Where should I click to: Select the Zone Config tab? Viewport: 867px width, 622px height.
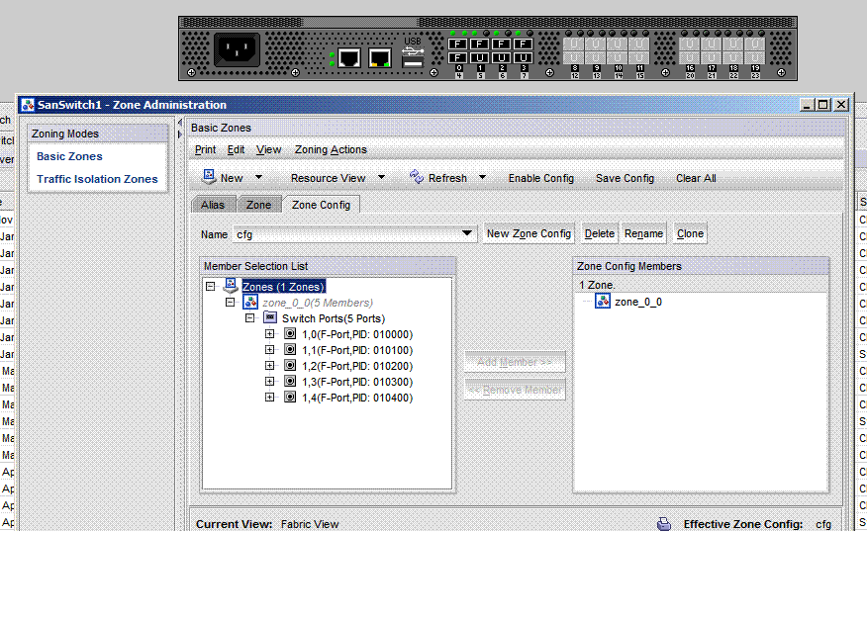[x=322, y=205]
